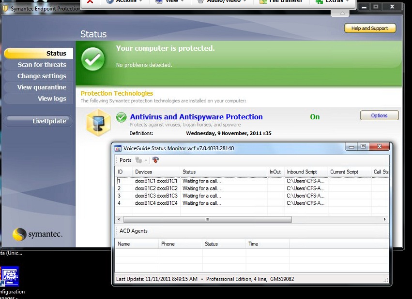
Task: Collapse the remote session toolbar with up arrow
Action: coord(342,13)
